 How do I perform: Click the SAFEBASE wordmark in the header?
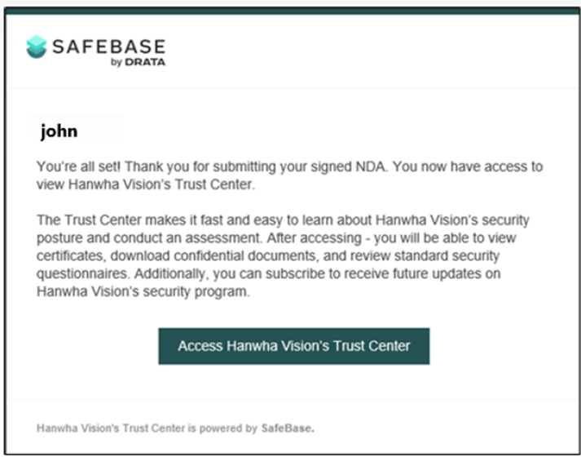(x=108, y=47)
